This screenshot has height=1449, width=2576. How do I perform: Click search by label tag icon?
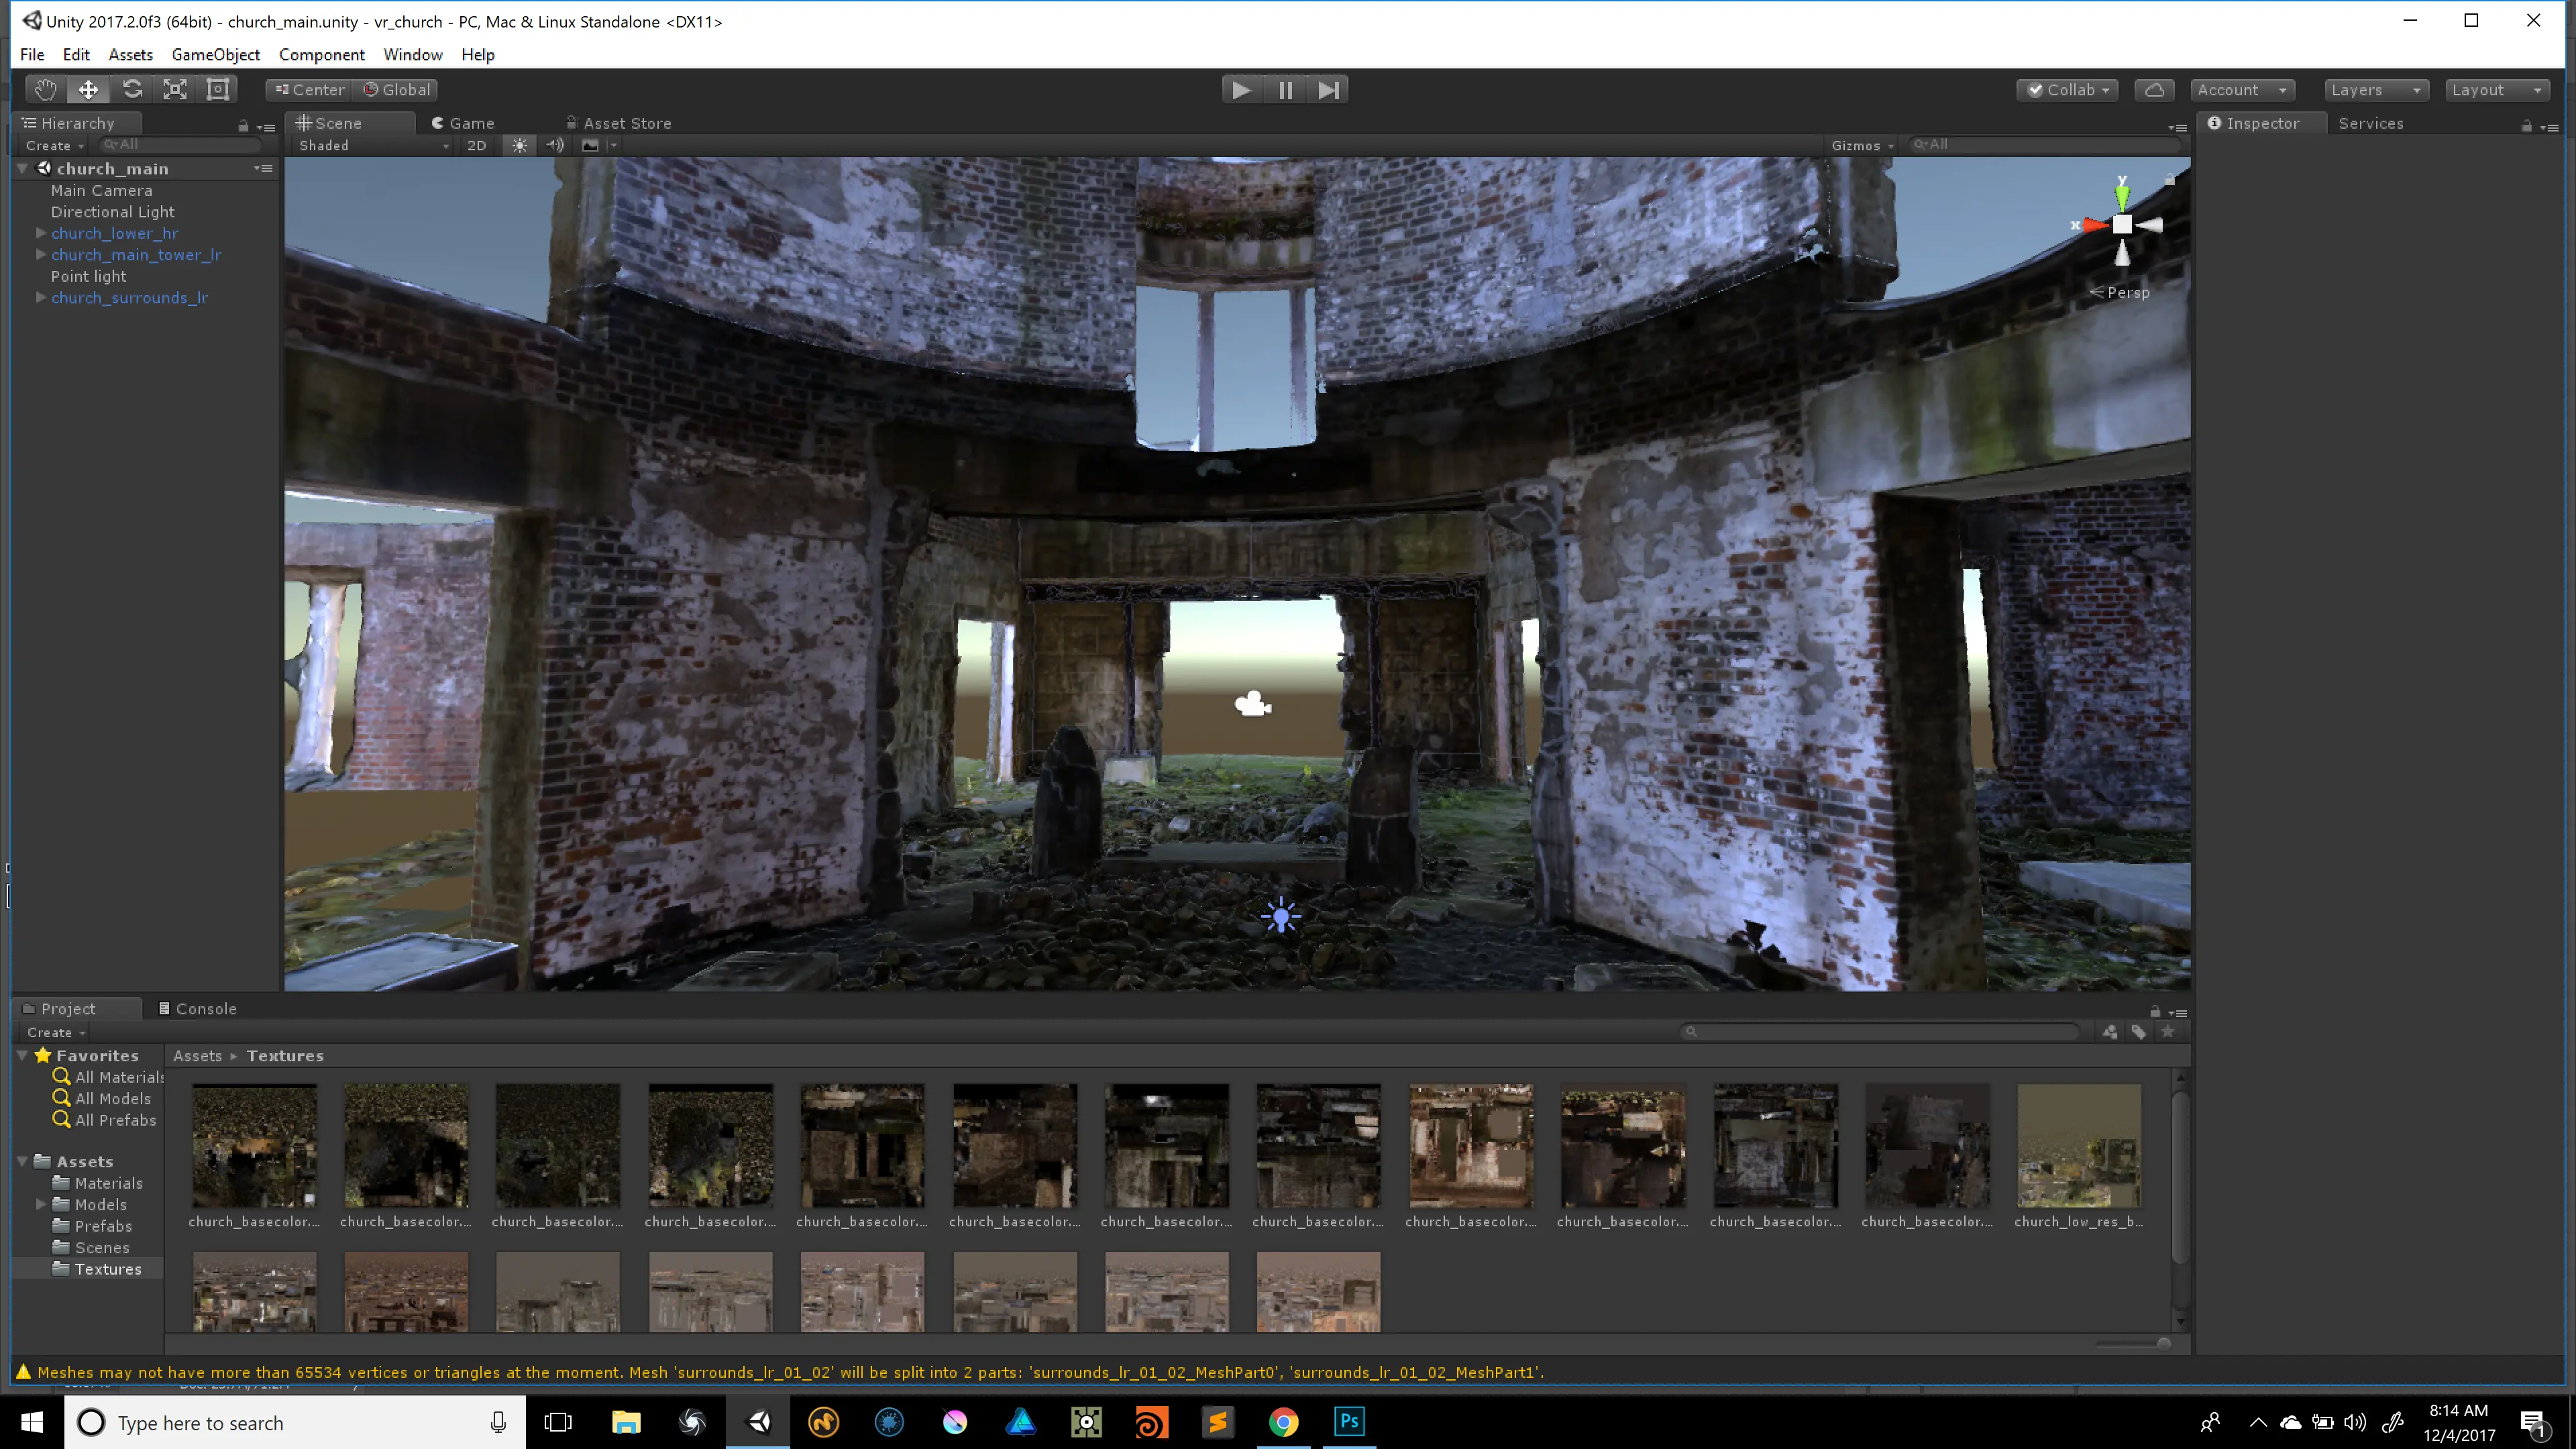point(2139,1032)
